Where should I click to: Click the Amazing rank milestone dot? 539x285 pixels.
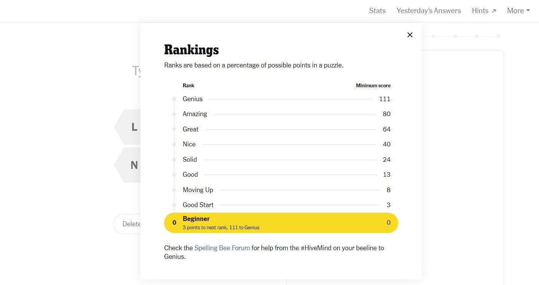174,114
